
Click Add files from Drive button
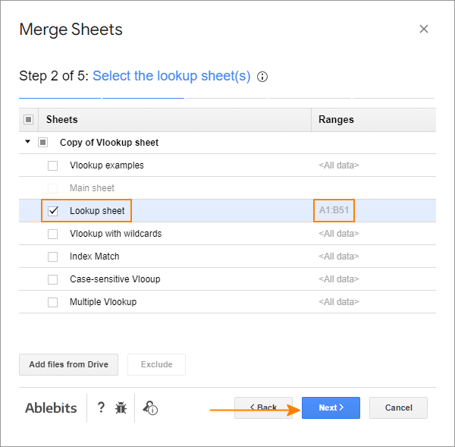pyautogui.click(x=68, y=364)
